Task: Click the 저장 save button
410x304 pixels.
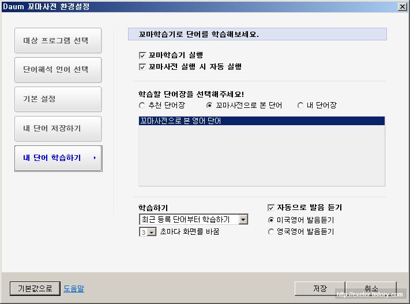Action: [x=320, y=288]
